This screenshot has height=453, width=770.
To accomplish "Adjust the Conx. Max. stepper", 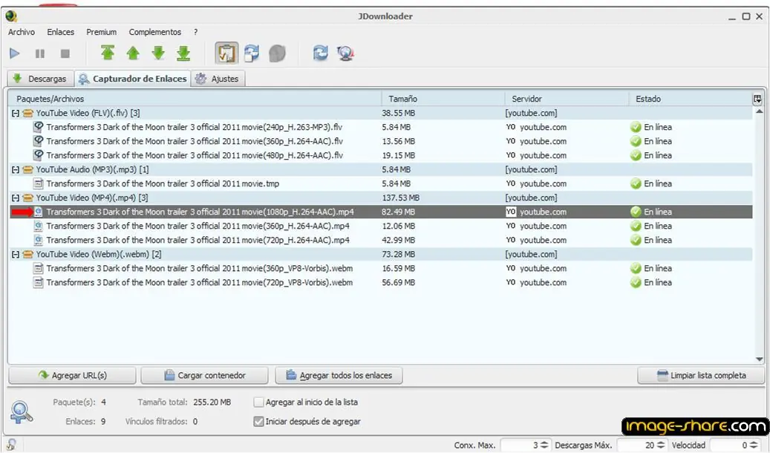I will pyautogui.click(x=544, y=445).
